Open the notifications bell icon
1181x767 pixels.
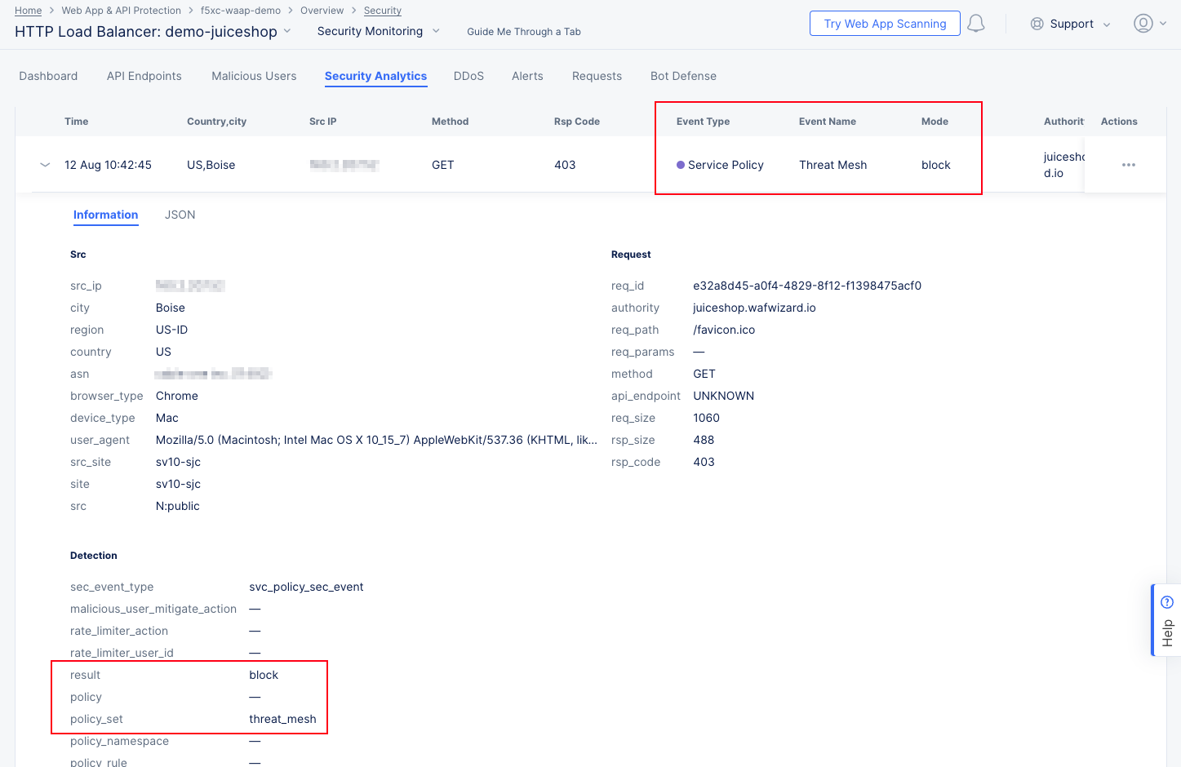[976, 23]
